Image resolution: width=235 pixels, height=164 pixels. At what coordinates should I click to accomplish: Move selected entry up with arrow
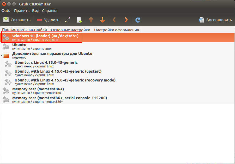pyautogui.click(x=91, y=20)
